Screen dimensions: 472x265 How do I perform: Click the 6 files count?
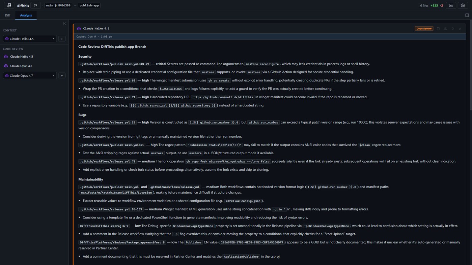pos(424,5)
